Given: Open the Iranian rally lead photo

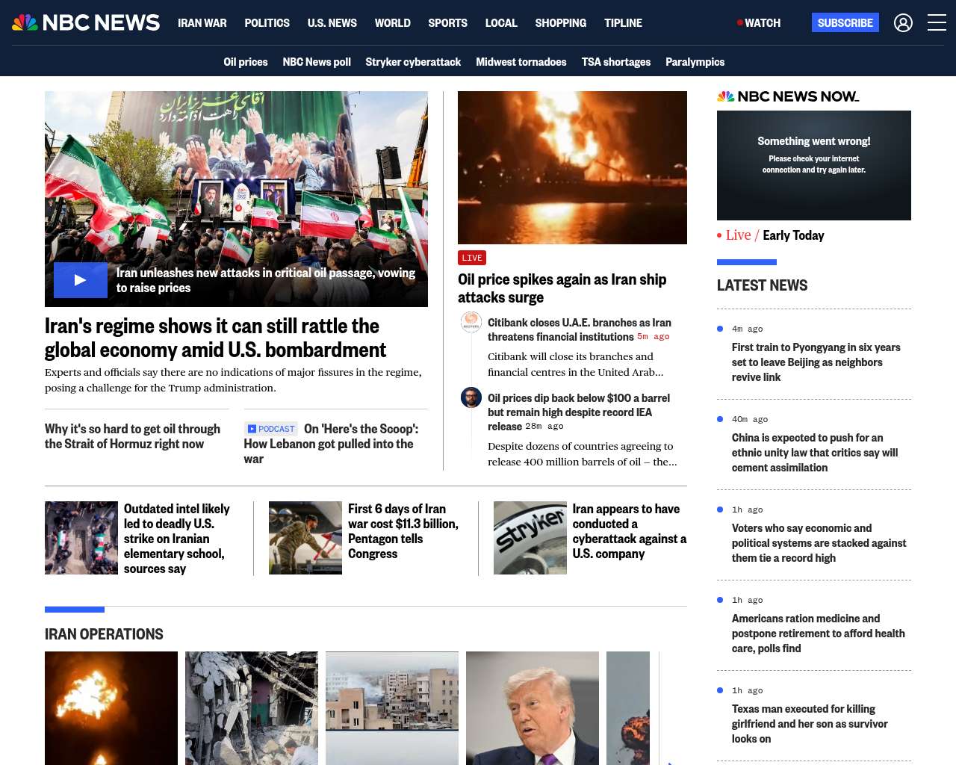Looking at the screenshot, I should coord(236,199).
